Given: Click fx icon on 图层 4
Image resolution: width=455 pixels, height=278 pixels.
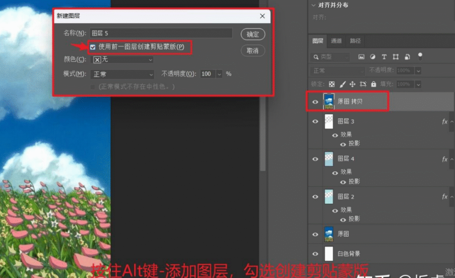Looking at the screenshot, I should pyautogui.click(x=444, y=159).
